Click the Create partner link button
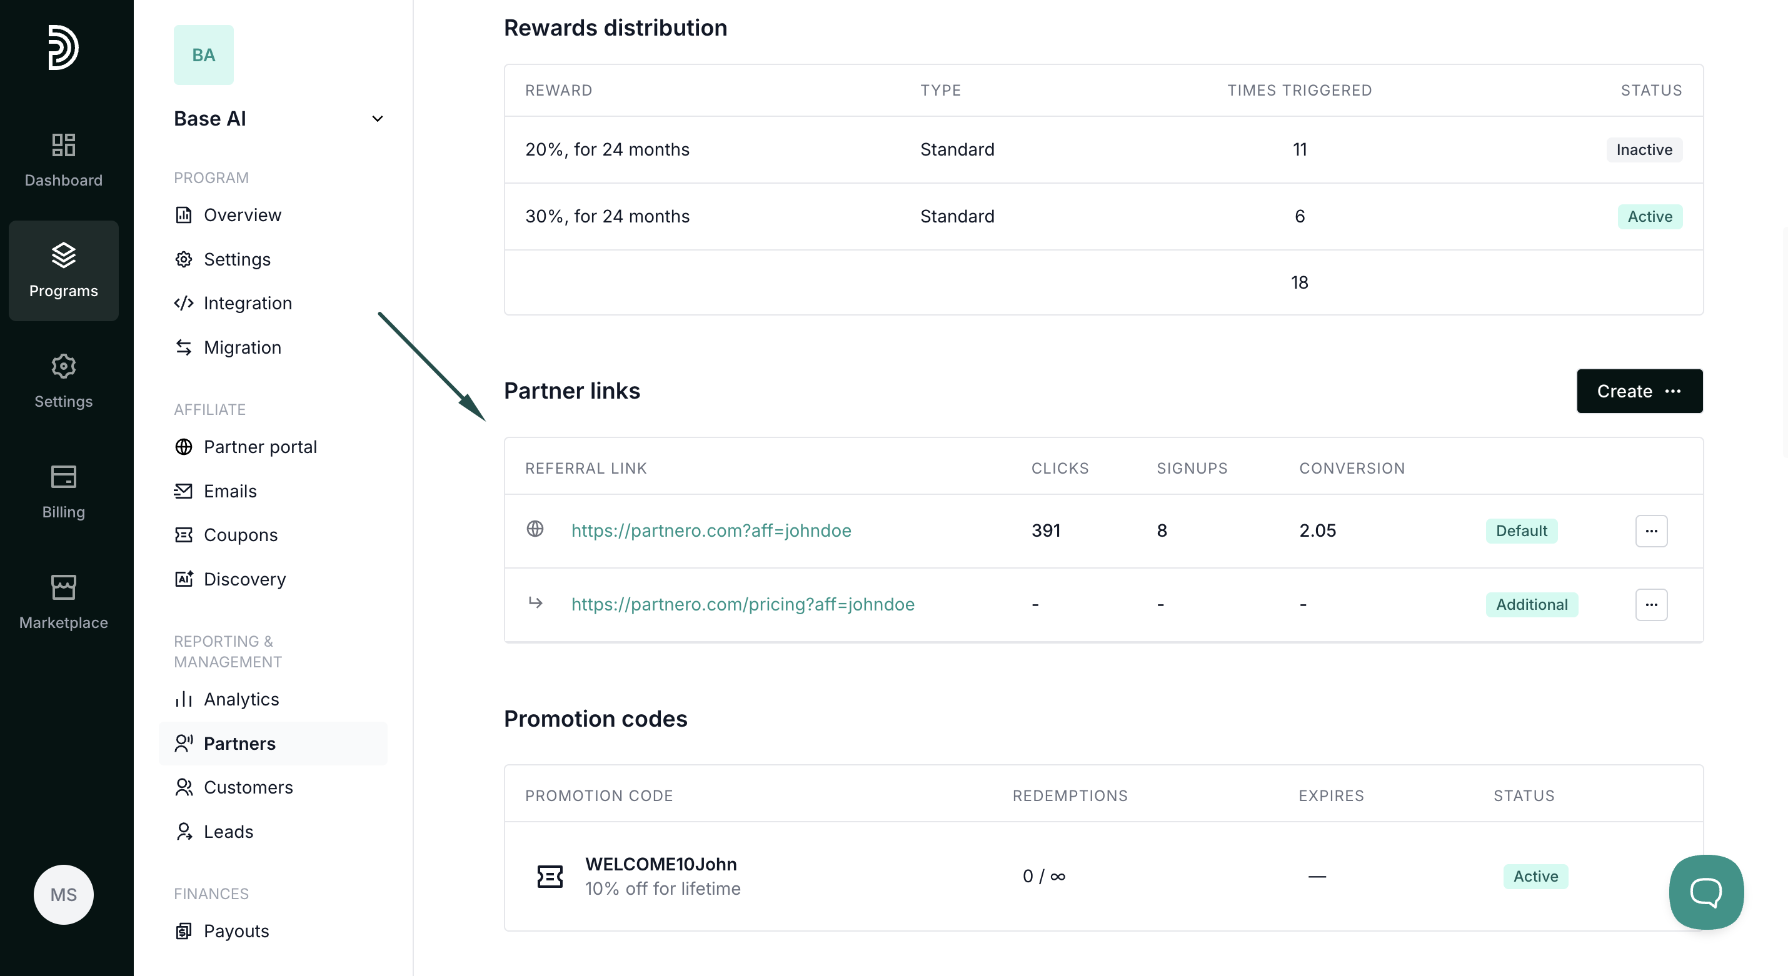 pyautogui.click(x=1639, y=391)
